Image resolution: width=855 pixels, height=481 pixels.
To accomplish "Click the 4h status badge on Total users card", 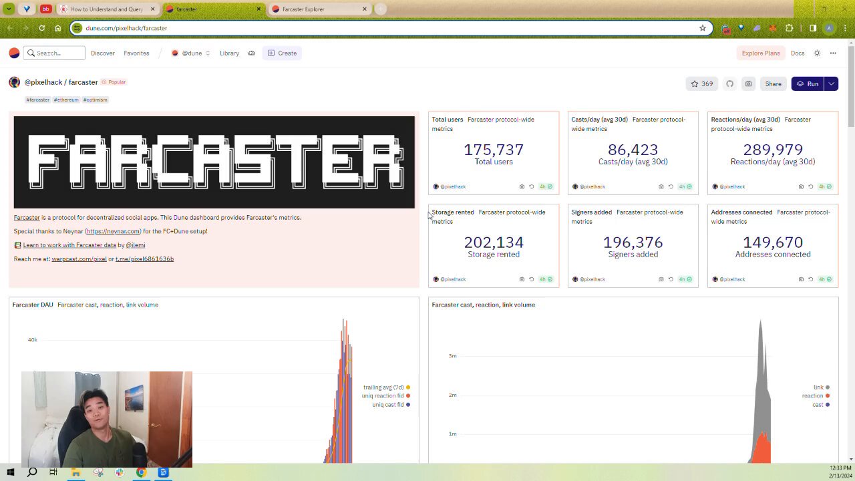I will (x=546, y=186).
